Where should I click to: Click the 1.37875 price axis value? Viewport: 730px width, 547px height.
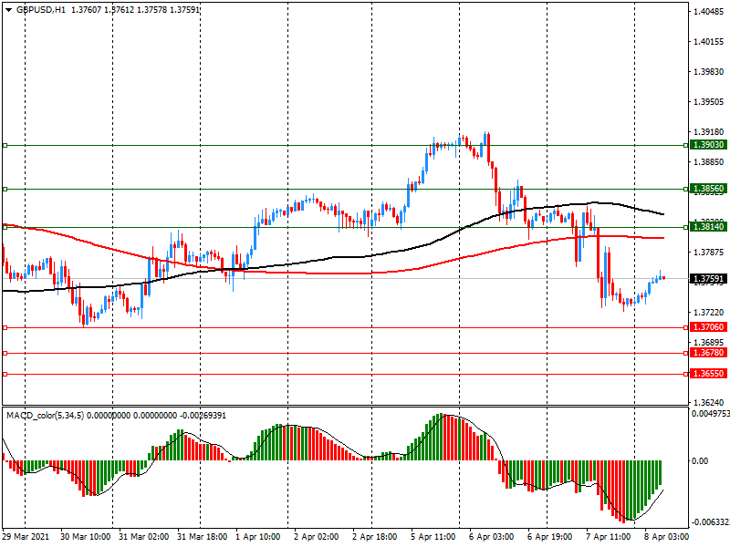point(709,253)
